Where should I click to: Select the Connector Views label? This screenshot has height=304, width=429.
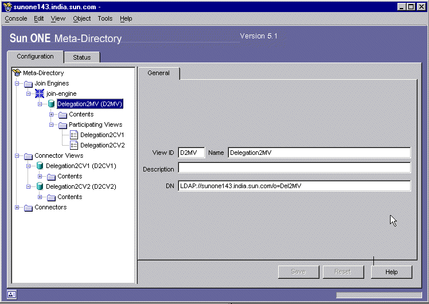[x=59, y=155]
